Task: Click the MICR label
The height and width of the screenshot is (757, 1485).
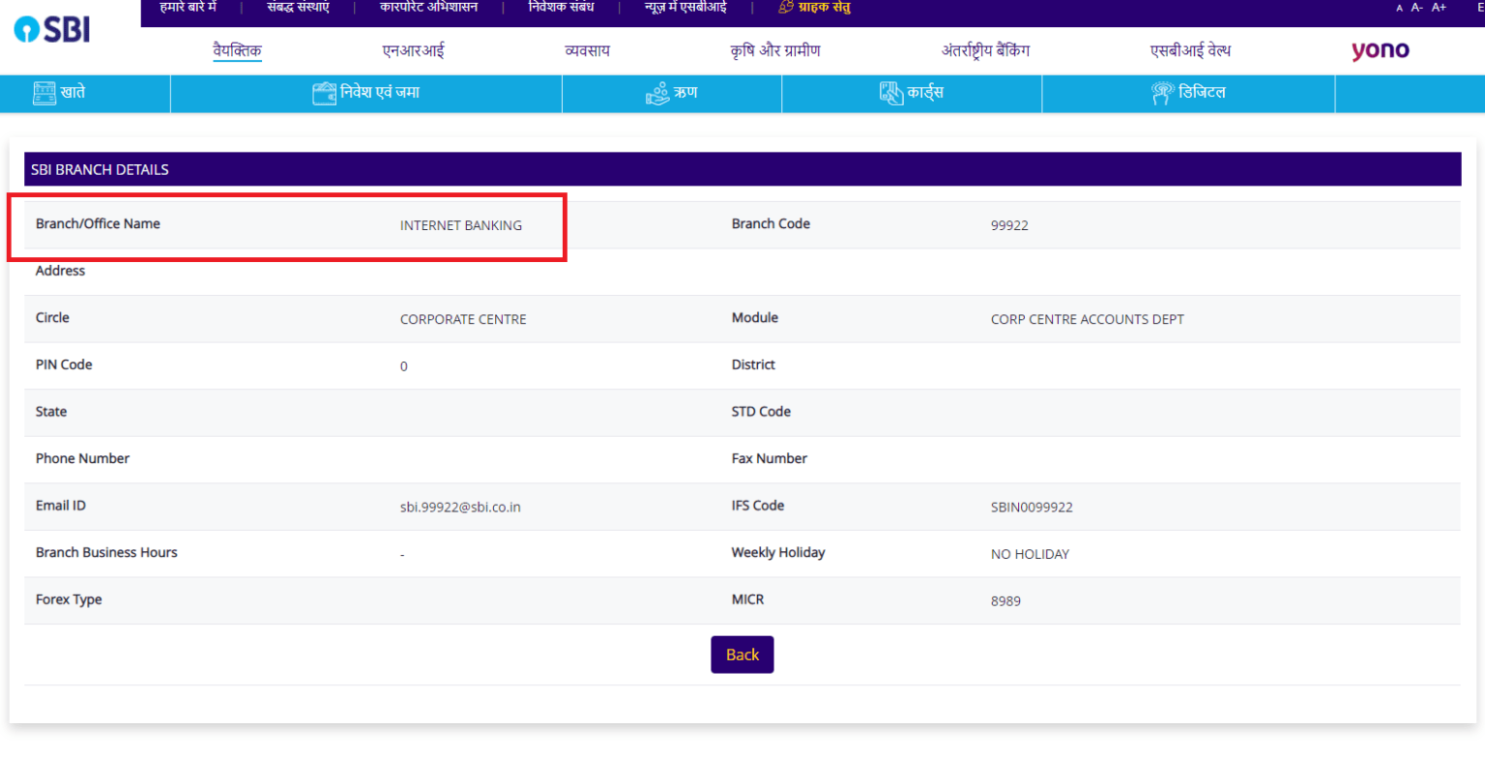Action: pos(747,599)
